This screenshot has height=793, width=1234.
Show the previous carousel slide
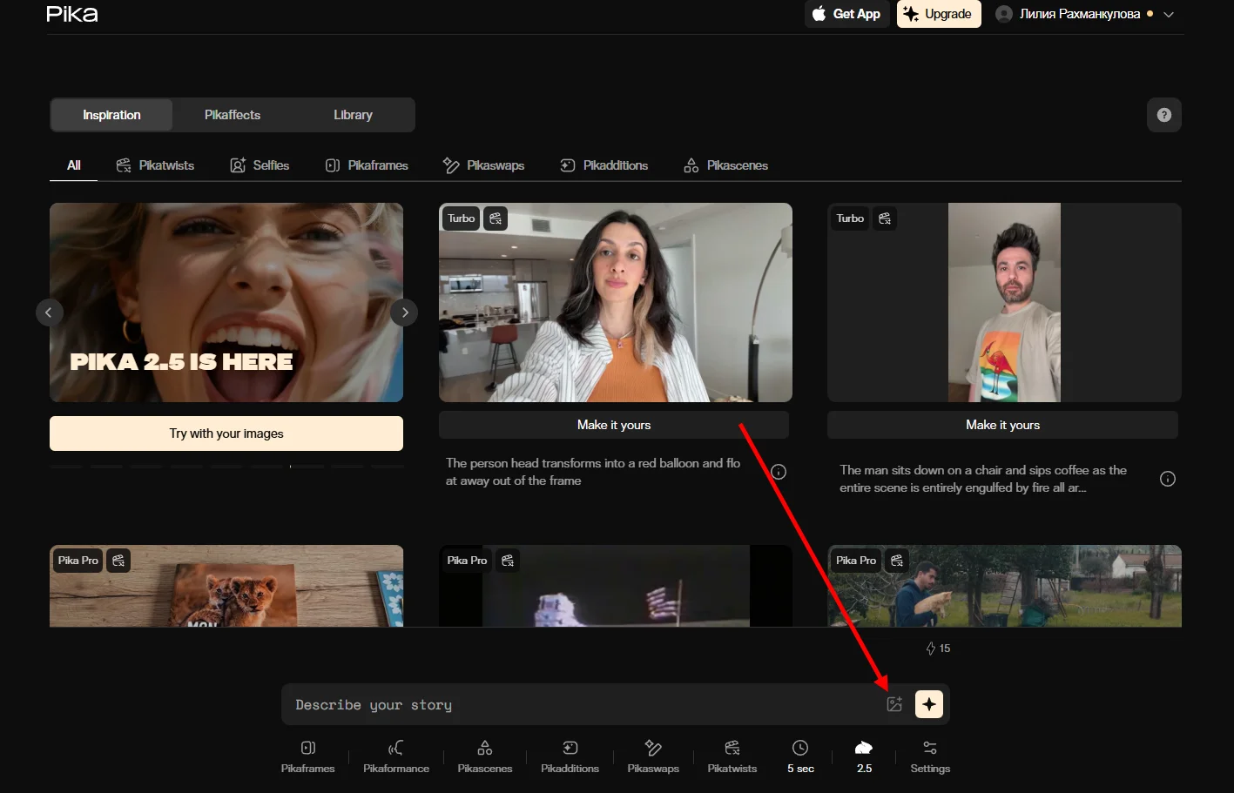[49, 312]
